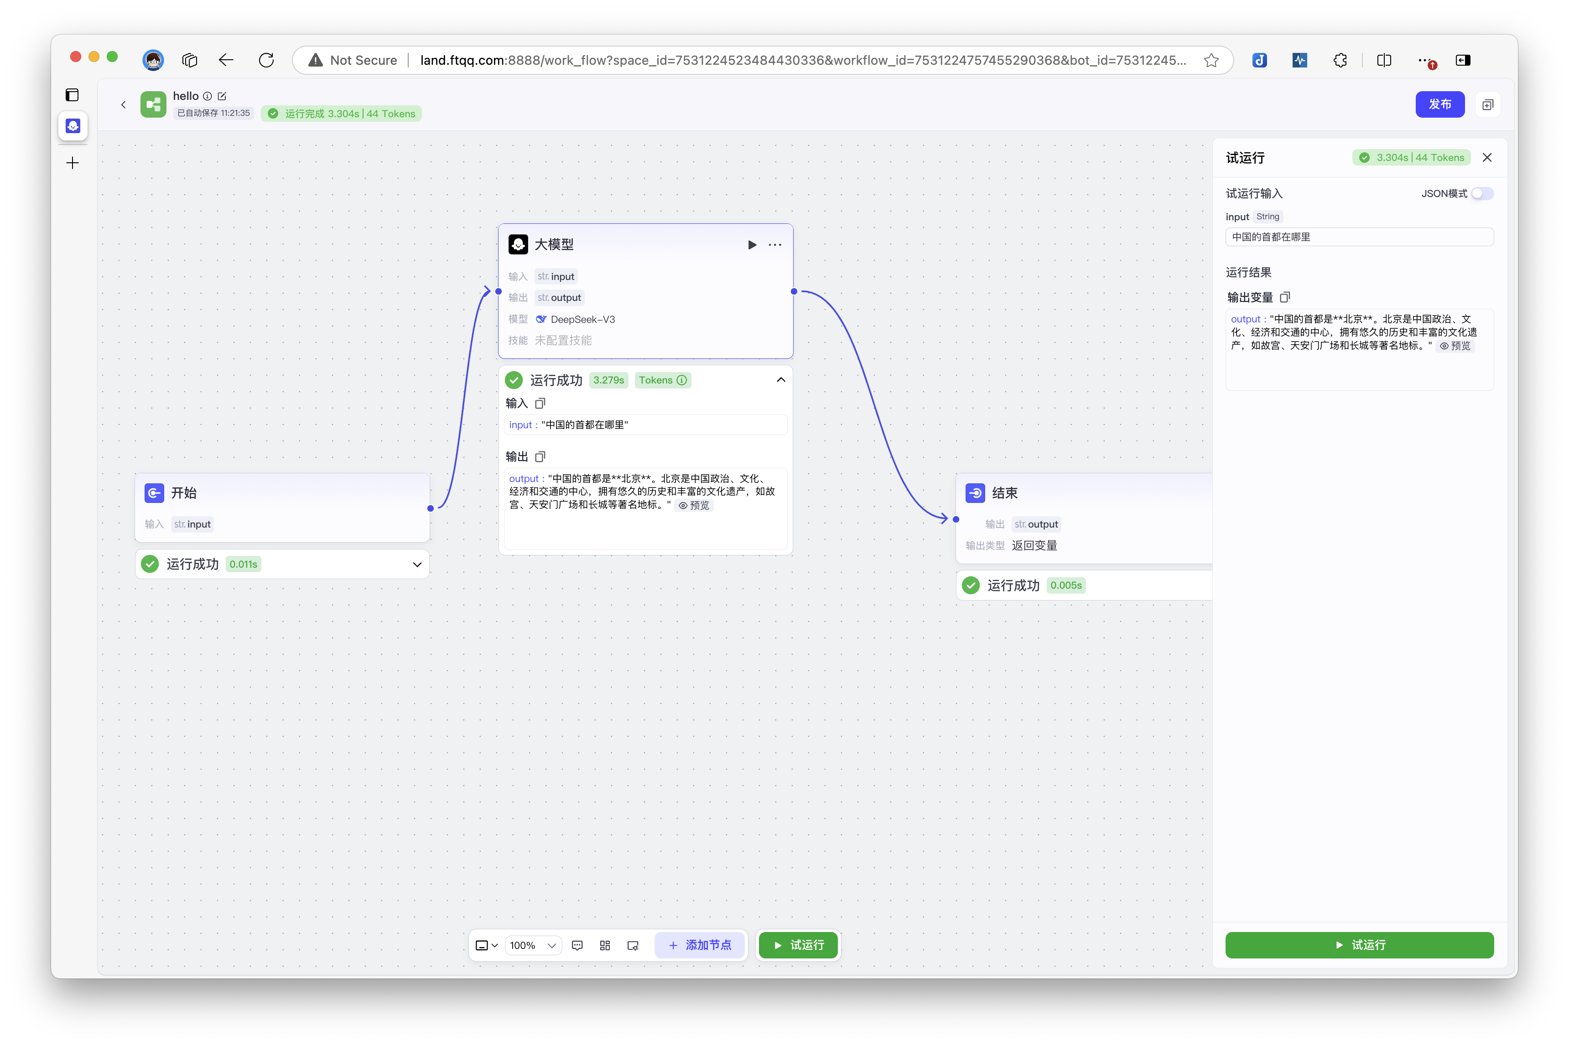The height and width of the screenshot is (1046, 1569).
Task: Click the hello workflow green icon
Action: coord(153,104)
